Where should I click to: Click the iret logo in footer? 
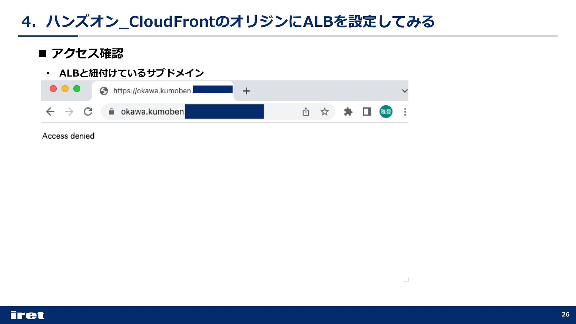point(28,315)
